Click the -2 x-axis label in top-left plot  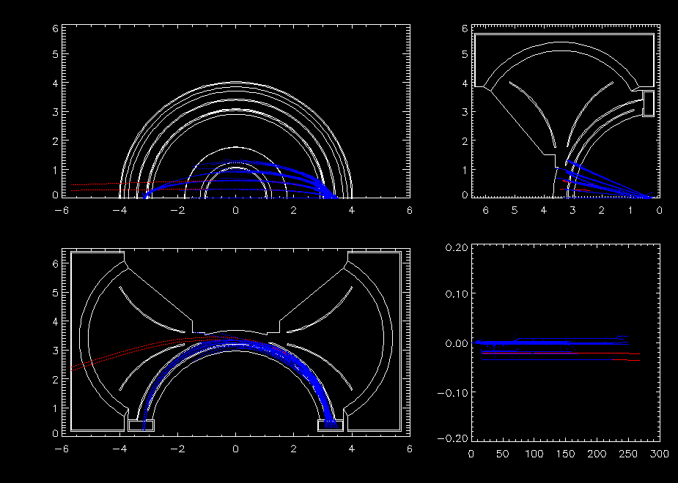[177, 211]
